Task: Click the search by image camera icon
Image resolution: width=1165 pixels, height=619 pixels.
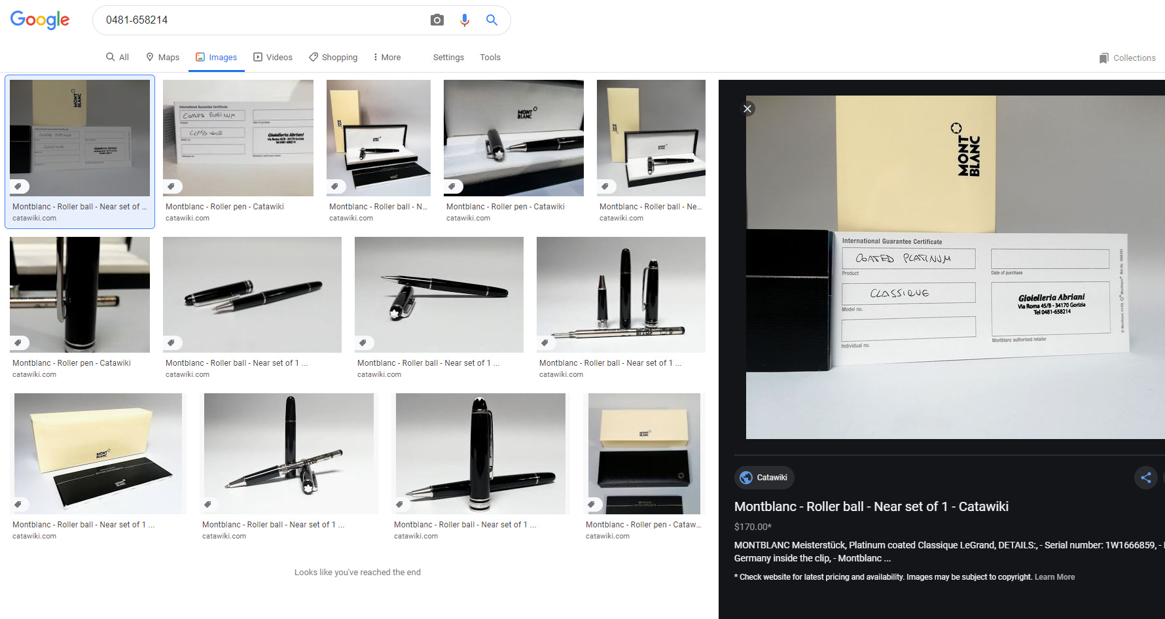Action: (x=437, y=20)
